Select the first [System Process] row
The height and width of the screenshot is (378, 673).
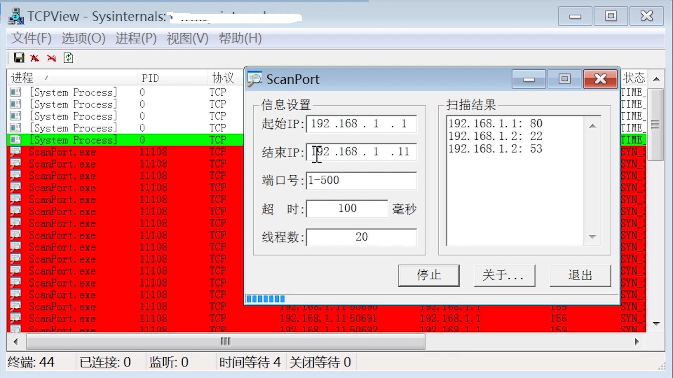[125, 92]
